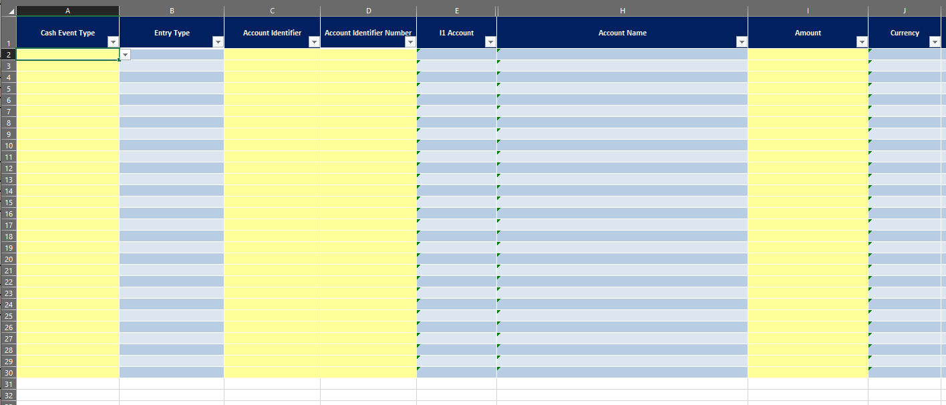Select column H header
This screenshot has width=946, height=405.
pos(622,11)
